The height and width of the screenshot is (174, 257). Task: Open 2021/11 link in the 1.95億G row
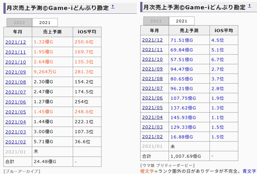point(16,52)
